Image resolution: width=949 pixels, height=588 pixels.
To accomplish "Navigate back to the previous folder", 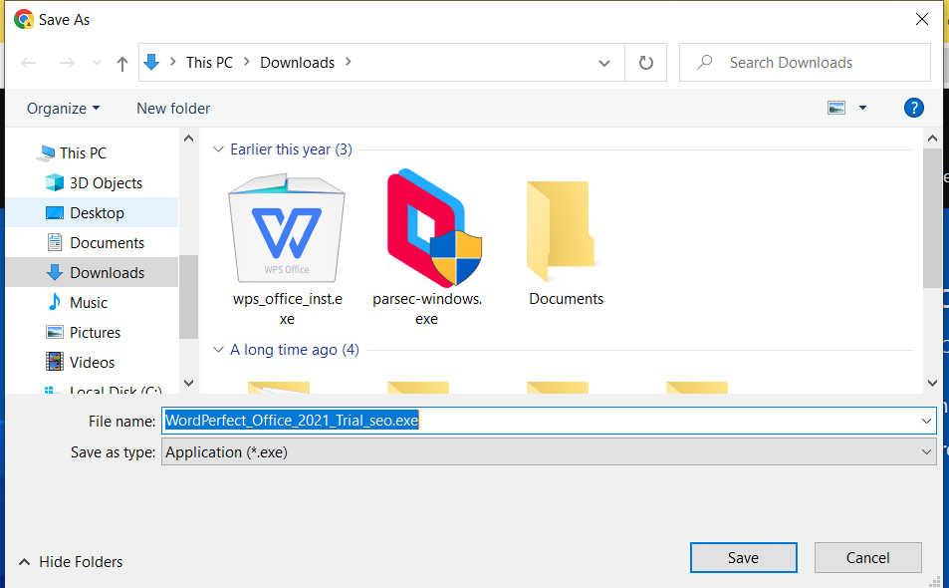I will tap(28, 62).
